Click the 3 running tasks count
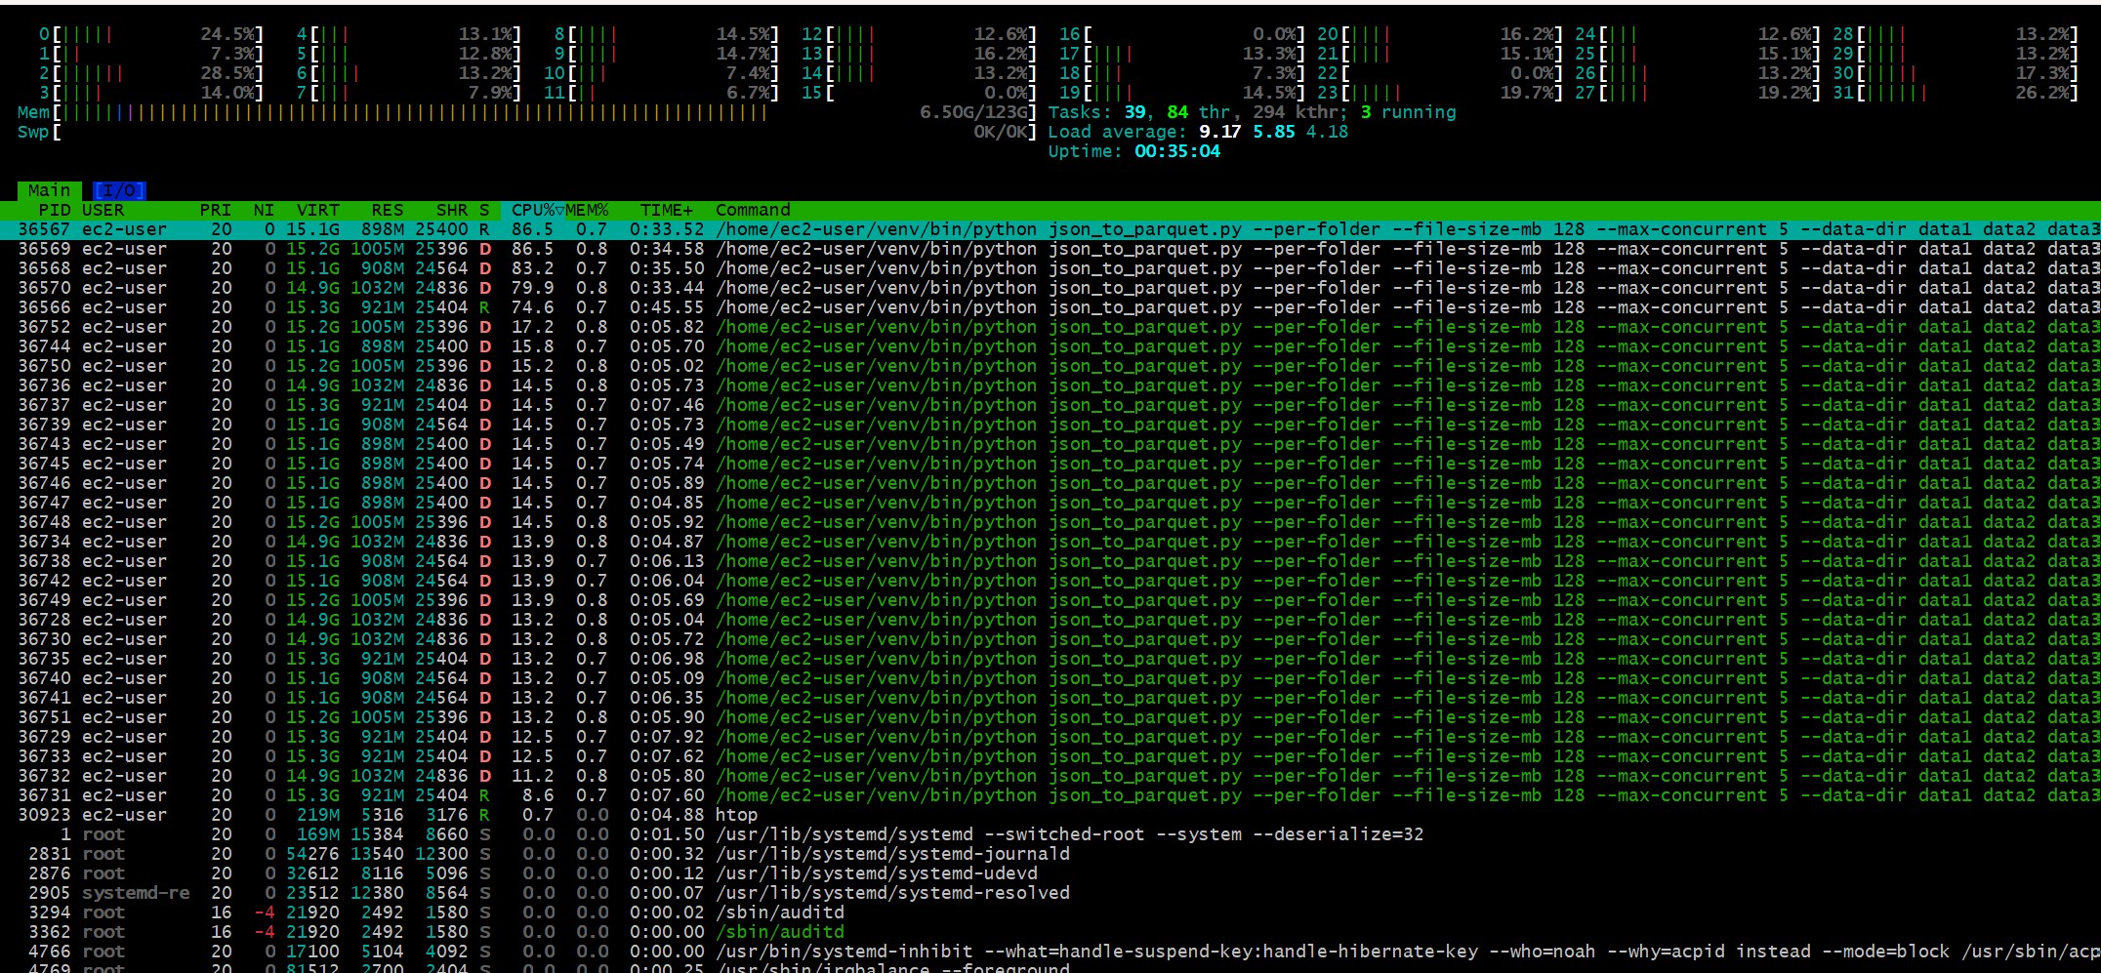 click(1408, 112)
